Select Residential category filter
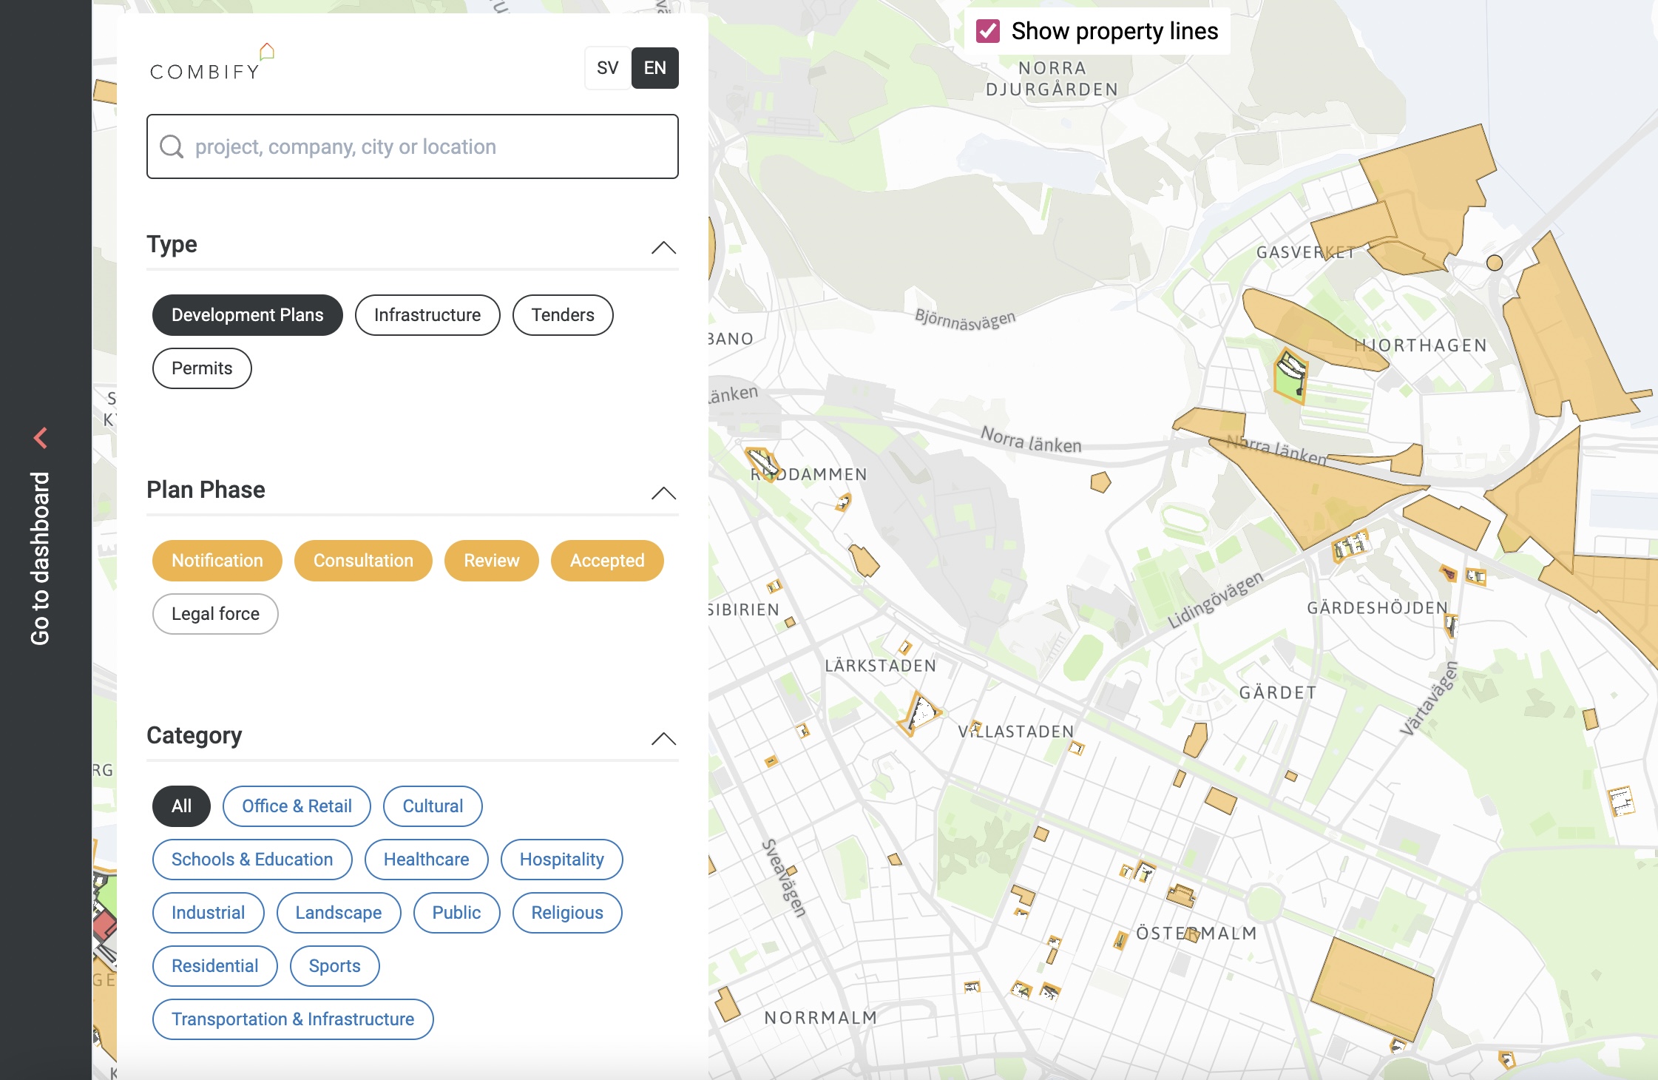This screenshot has width=1658, height=1080. pos(214,966)
